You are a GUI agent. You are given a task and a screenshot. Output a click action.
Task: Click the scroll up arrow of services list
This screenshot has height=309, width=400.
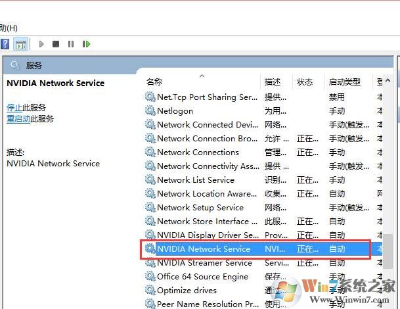point(388,81)
